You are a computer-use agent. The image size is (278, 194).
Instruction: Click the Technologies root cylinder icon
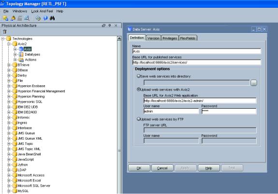coord(9,39)
